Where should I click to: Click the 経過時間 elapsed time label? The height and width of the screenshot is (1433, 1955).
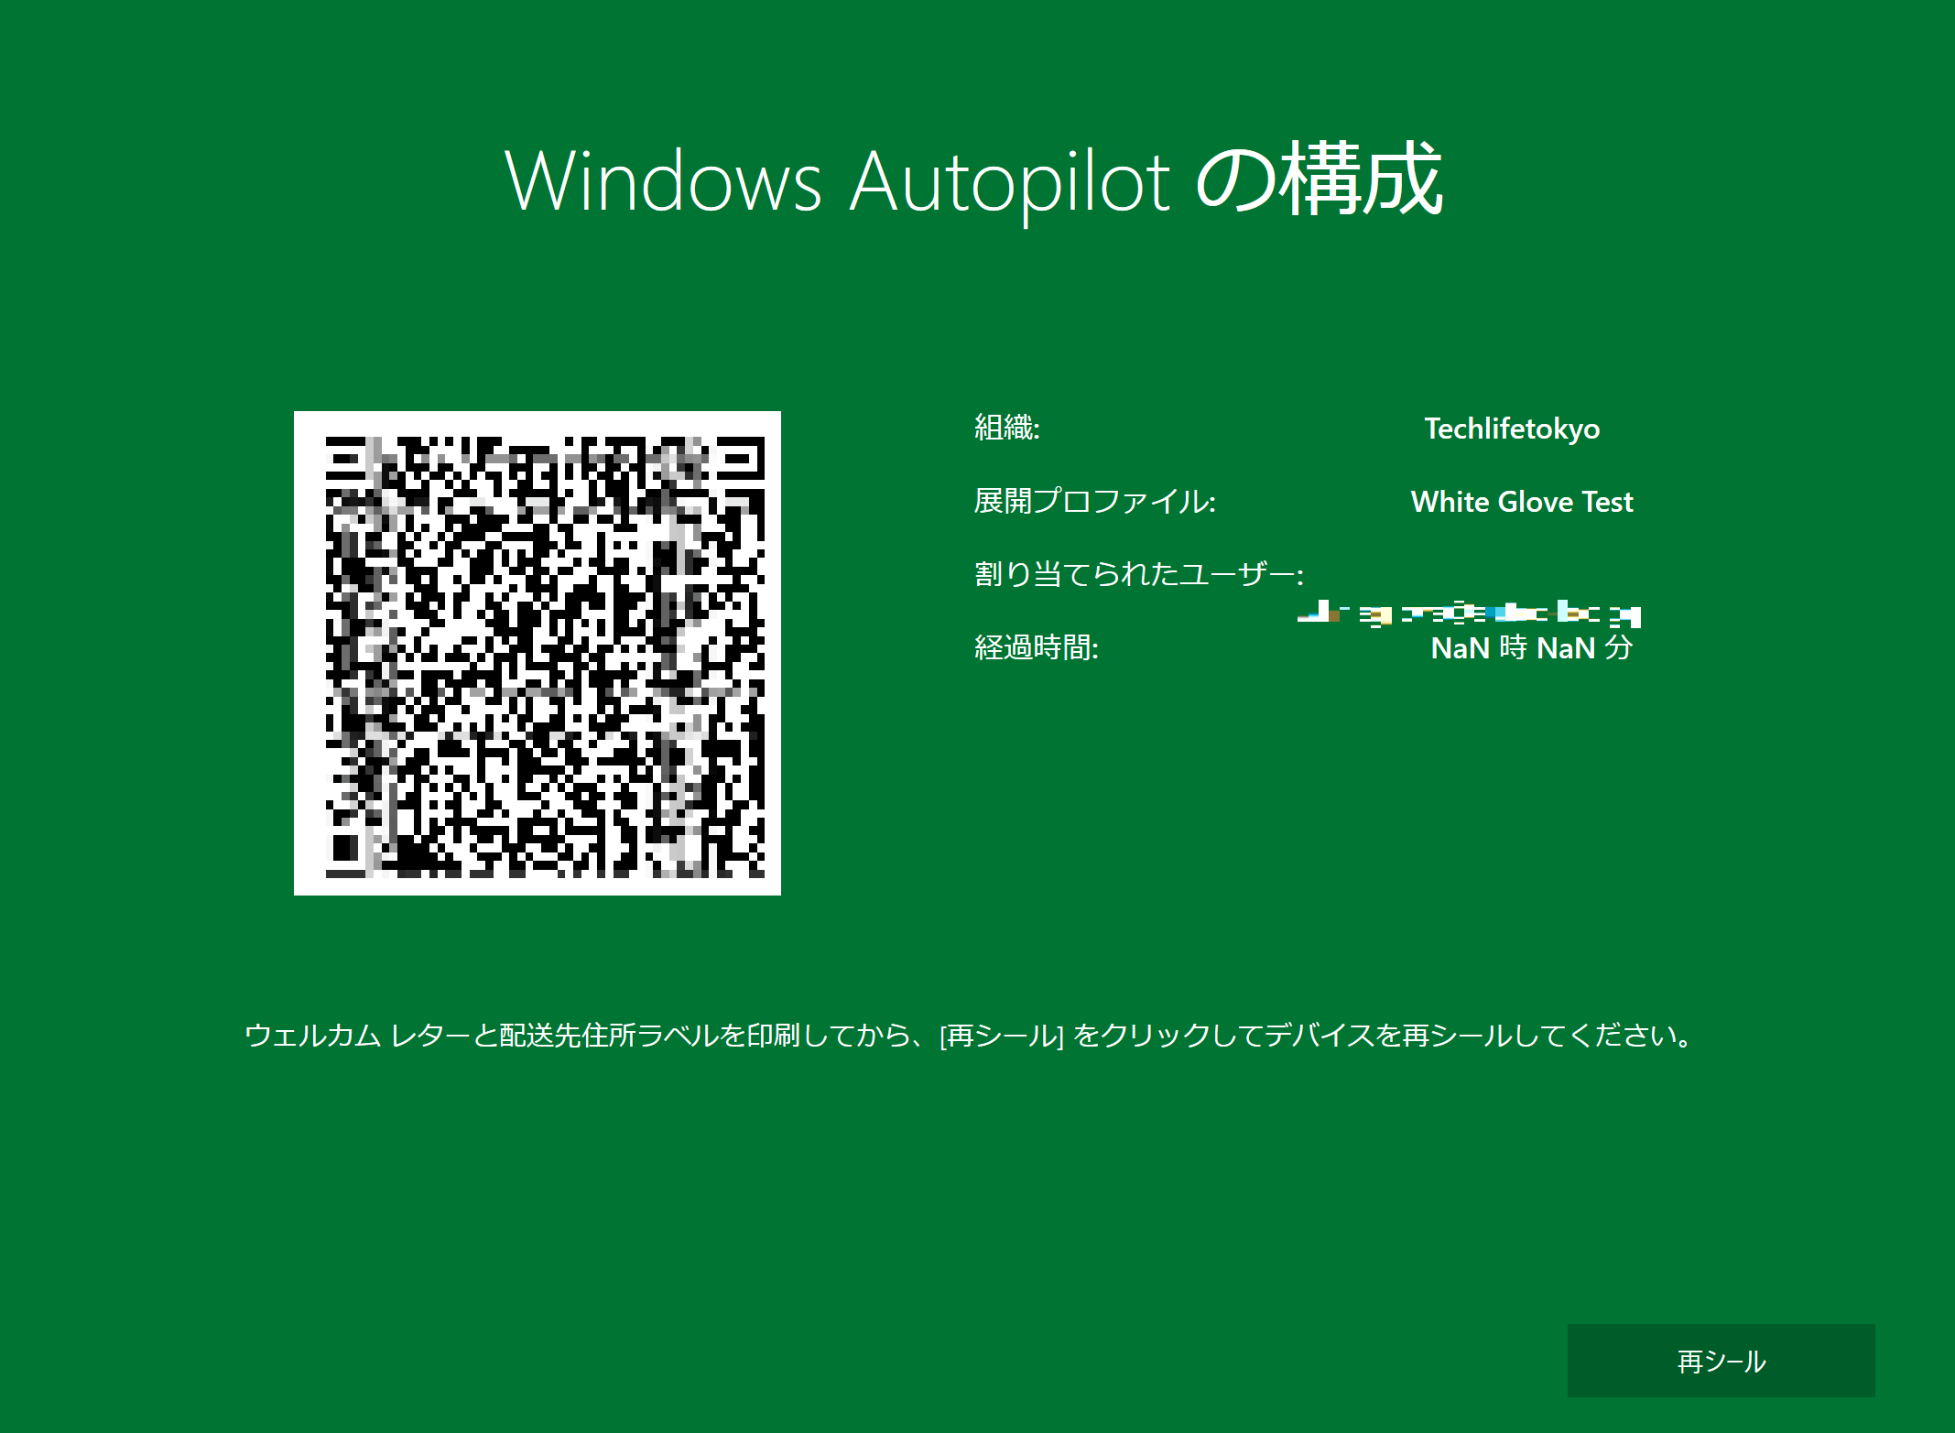(x=1035, y=646)
